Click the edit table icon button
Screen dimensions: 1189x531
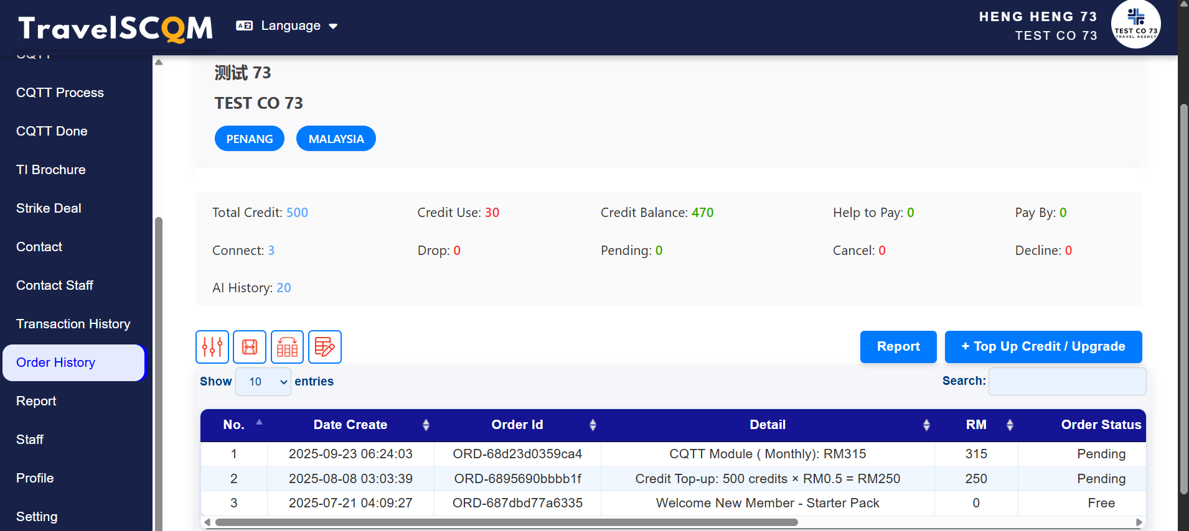[x=324, y=347]
